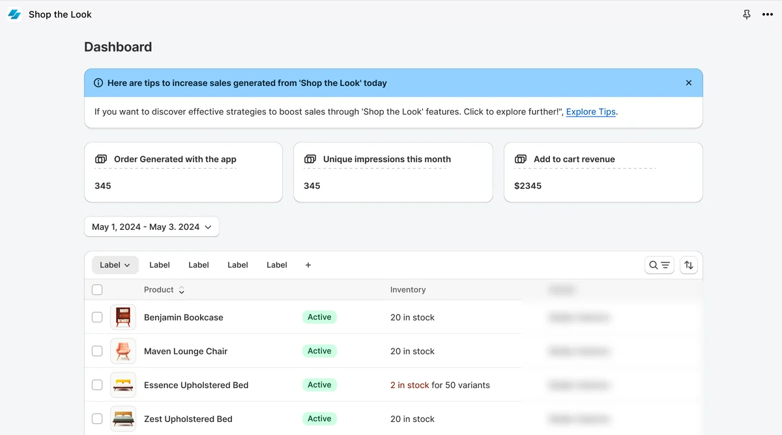Check the Benjamin Bookcase row checkbox
782x435 pixels.
tap(97, 317)
